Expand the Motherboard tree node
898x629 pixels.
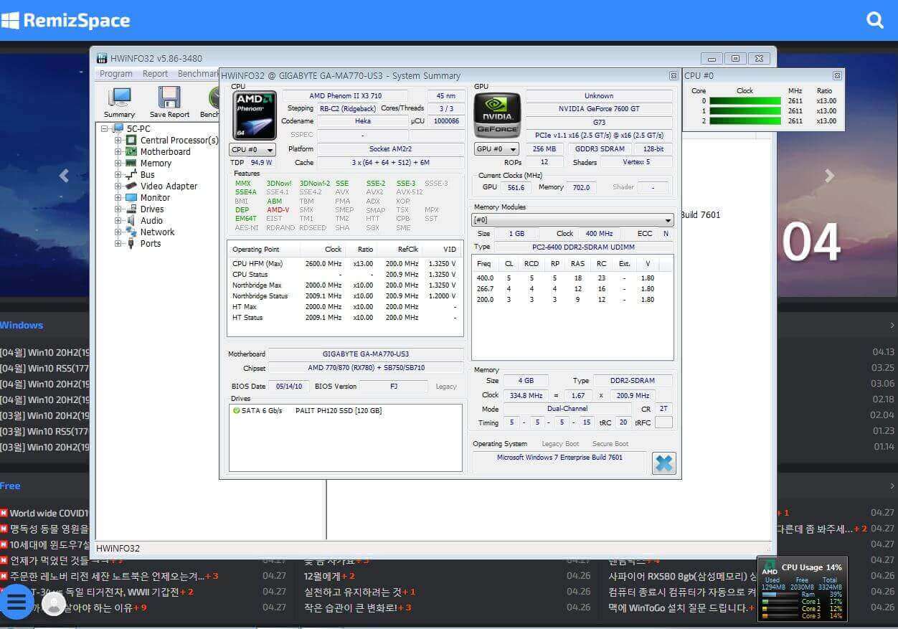tap(118, 152)
